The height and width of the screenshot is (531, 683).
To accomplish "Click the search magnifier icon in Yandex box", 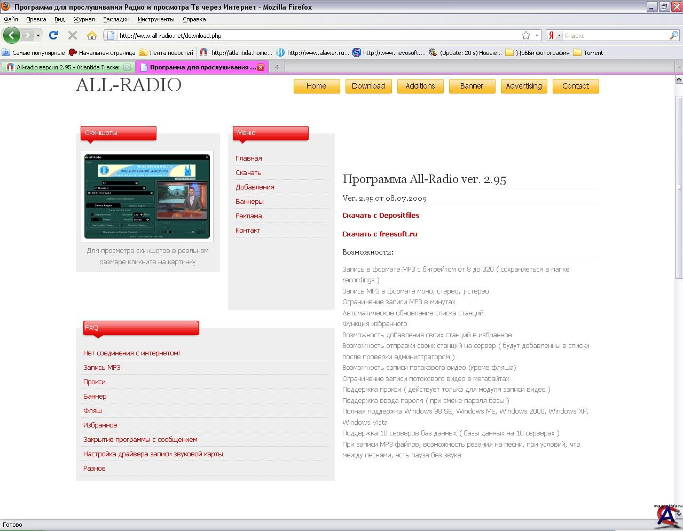I will pos(674,36).
